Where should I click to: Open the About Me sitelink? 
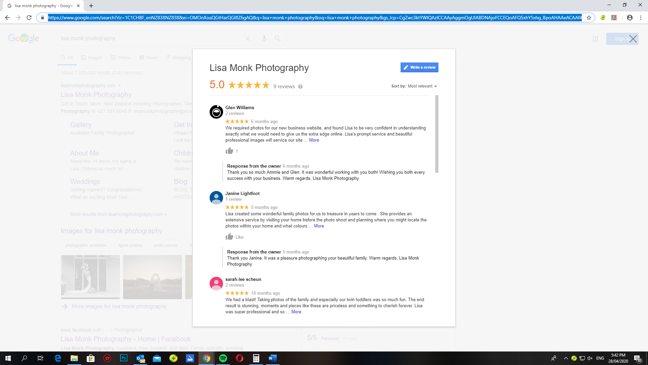85,153
